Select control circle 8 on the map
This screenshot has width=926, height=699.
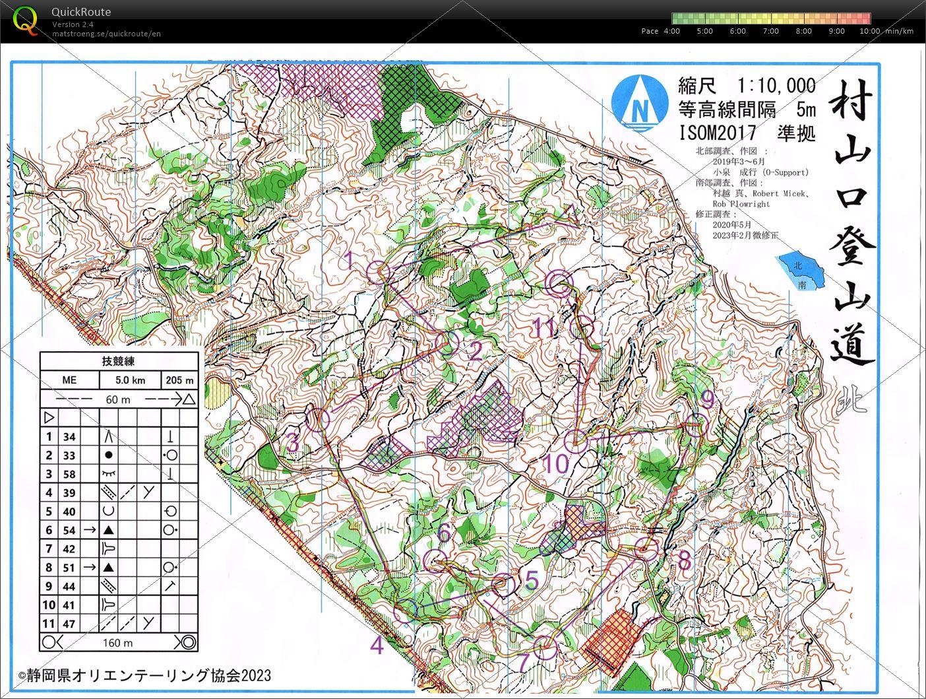click(x=648, y=549)
